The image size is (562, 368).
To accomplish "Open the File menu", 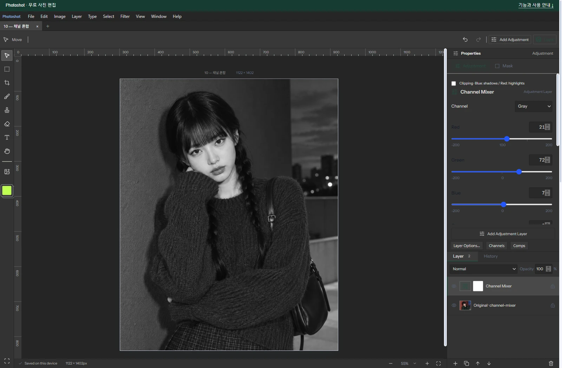I will pyautogui.click(x=31, y=16).
